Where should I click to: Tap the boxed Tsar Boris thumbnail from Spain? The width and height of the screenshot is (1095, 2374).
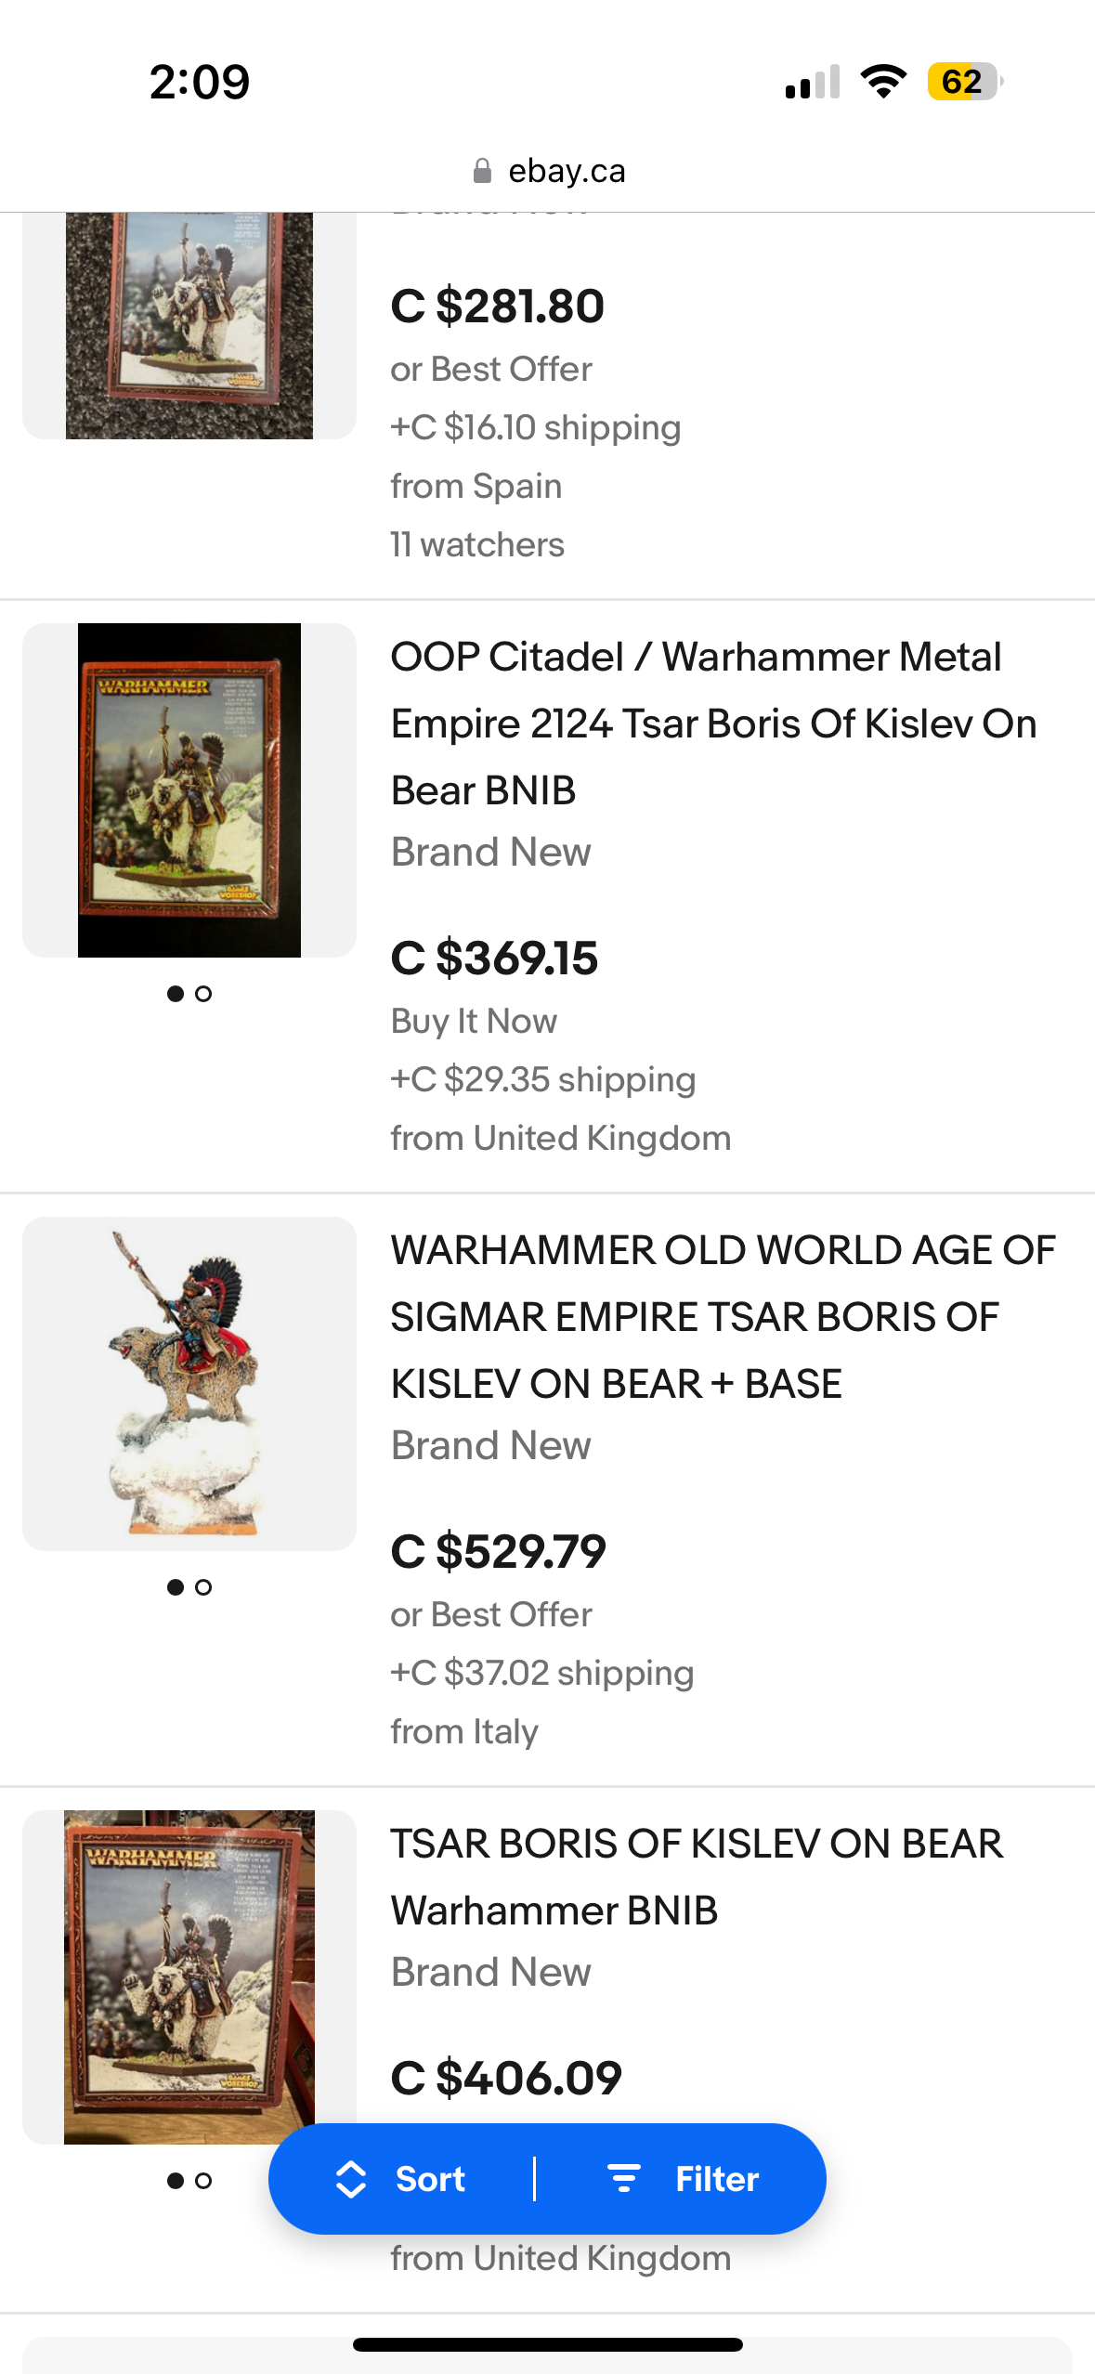click(x=189, y=325)
